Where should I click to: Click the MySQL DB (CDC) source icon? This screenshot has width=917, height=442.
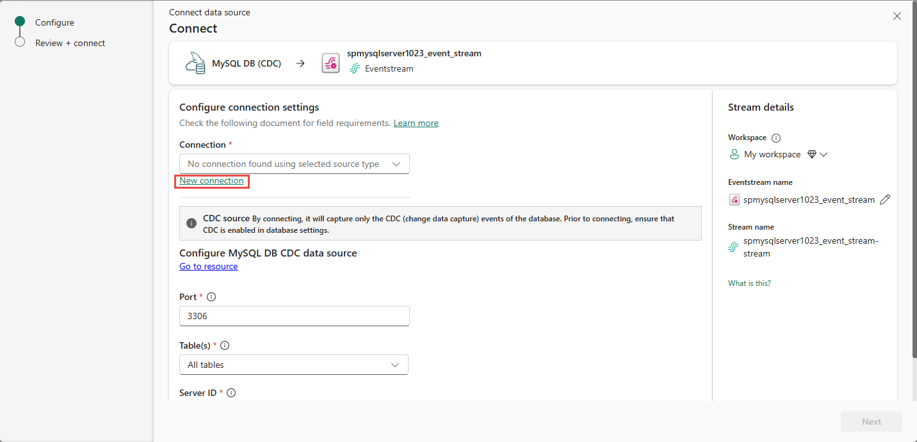195,63
